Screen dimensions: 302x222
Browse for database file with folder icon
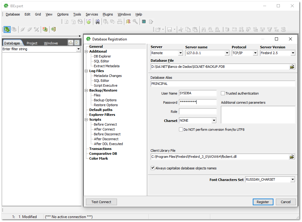(x=292, y=67)
